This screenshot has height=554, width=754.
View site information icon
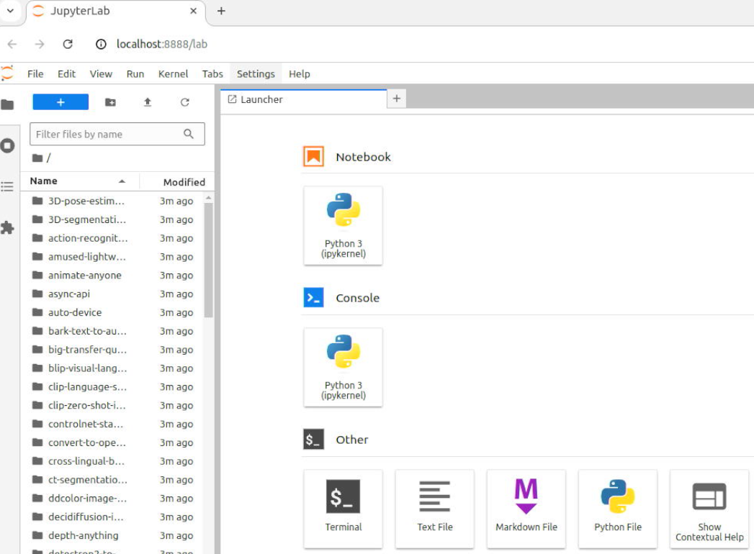click(x=101, y=44)
